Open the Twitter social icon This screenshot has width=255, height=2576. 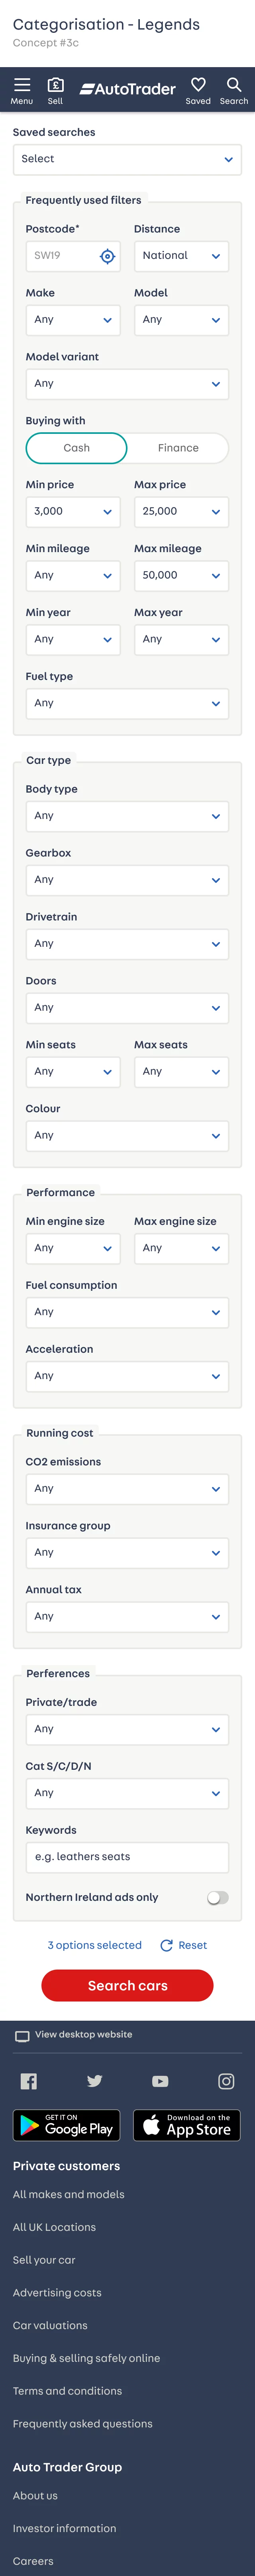[x=95, y=2081]
